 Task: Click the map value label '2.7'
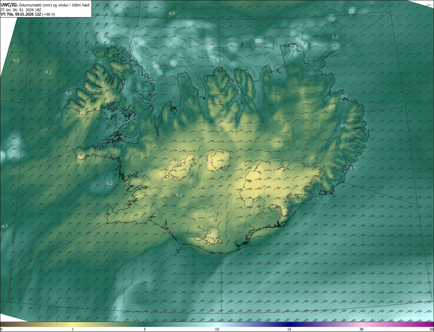pos(332,107)
